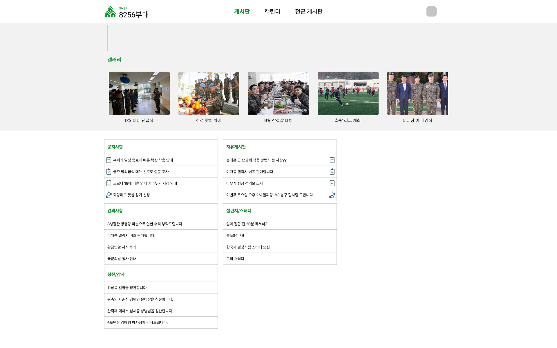Viewport: 557px width, 348px height.
Task: Open post 토익 스터디
Action: [235, 259]
